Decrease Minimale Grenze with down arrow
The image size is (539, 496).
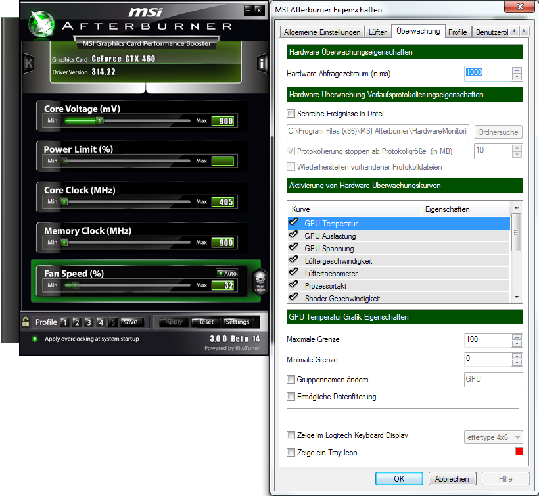(517, 362)
